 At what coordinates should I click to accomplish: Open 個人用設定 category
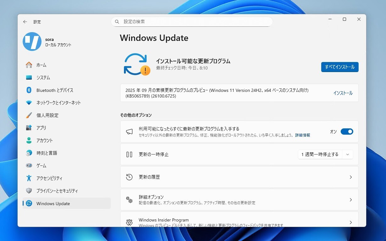(x=67, y=115)
